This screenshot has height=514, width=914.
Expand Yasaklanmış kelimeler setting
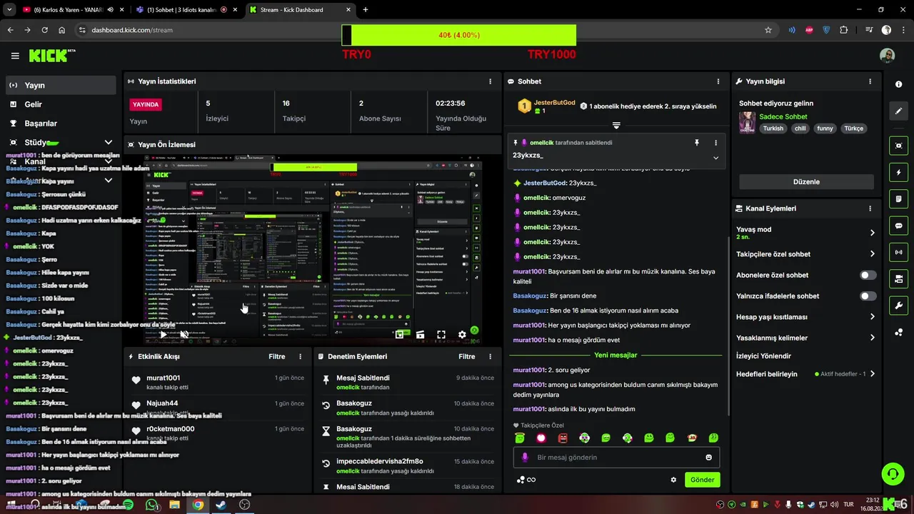click(x=872, y=338)
